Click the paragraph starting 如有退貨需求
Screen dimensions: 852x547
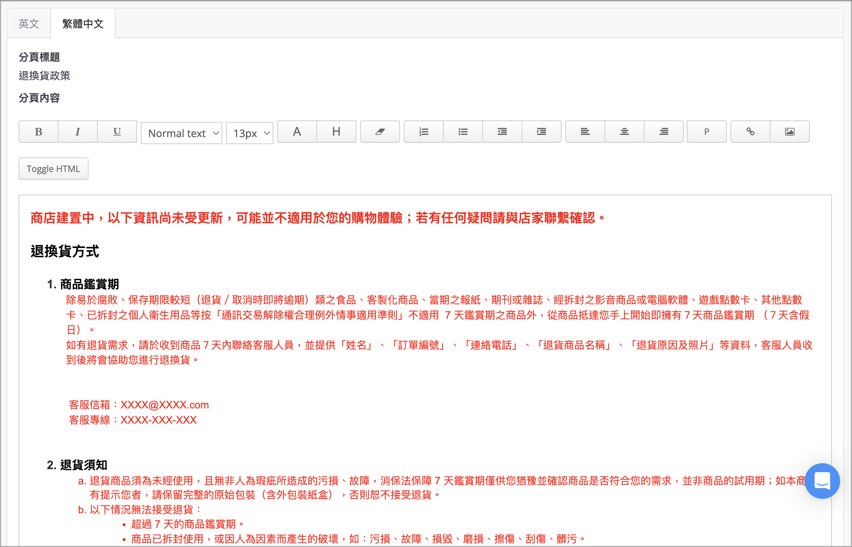coord(439,352)
